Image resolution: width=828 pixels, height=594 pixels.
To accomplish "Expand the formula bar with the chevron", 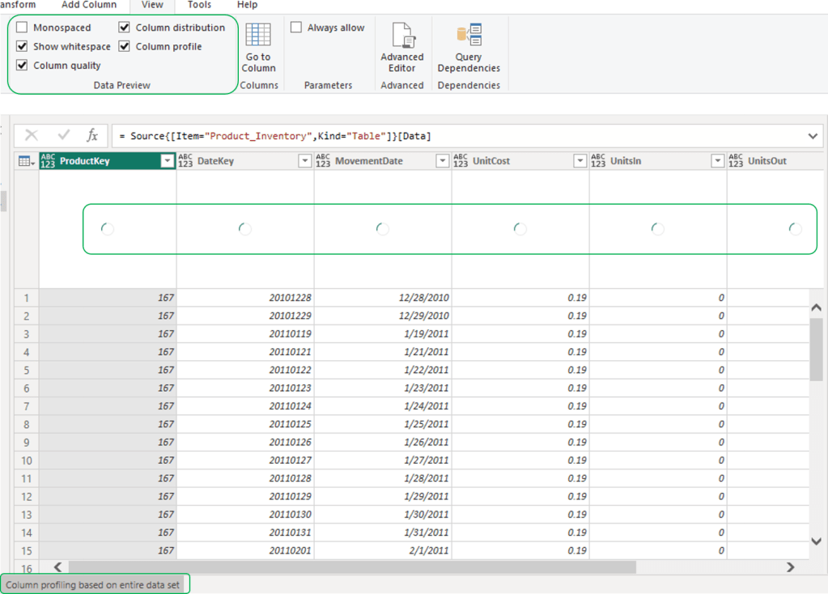I will coord(813,136).
